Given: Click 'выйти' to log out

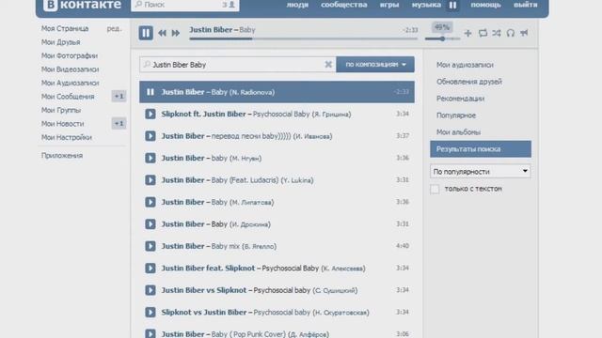Looking at the screenshot, I should 526,5.
